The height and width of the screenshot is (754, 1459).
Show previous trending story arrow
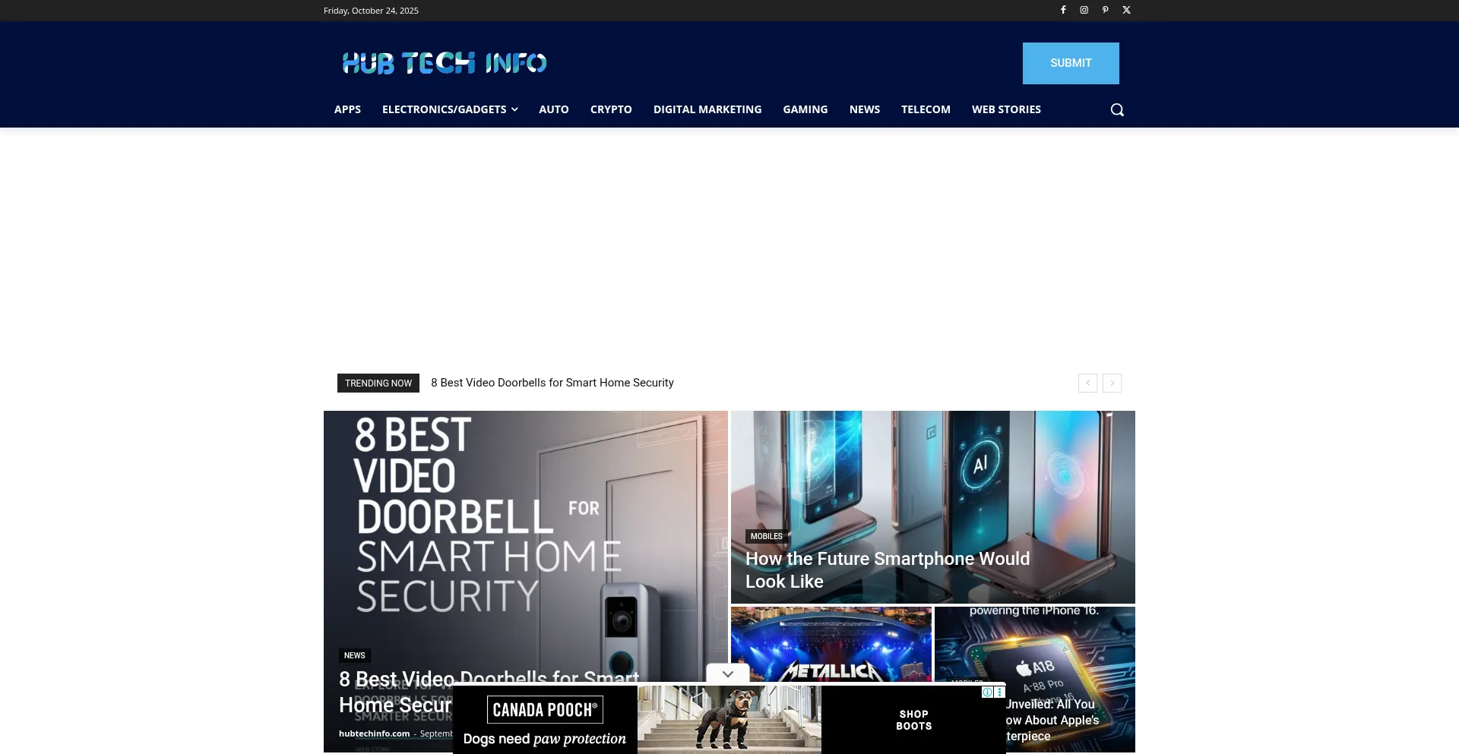point(1087,383)
